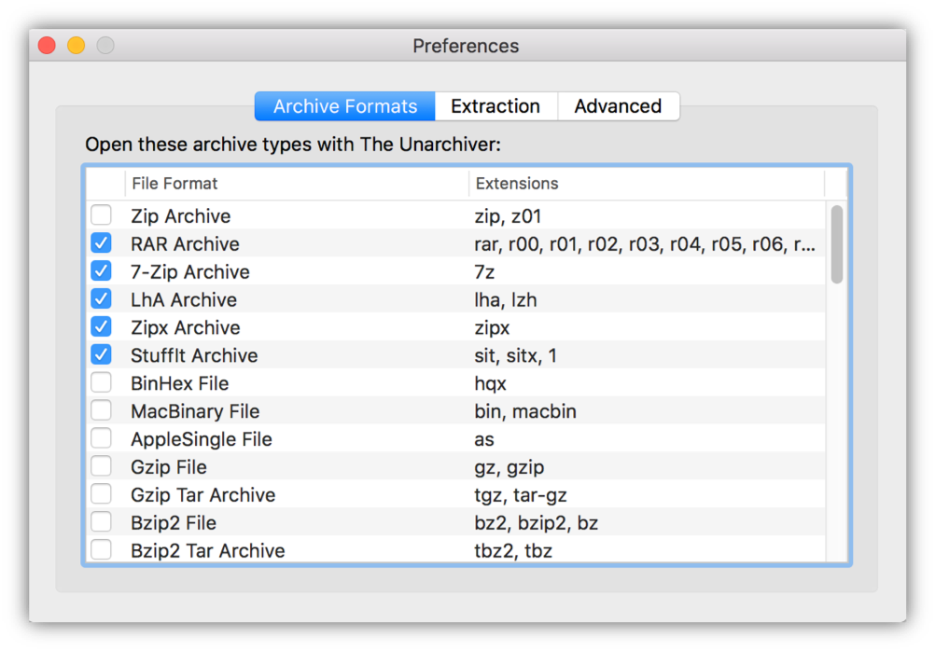
Task: Open the Advanced tab
Action: tap(618, 106)
